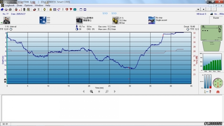
Task: Click the blue profile window toolbar icon
Action: point(54,10)
